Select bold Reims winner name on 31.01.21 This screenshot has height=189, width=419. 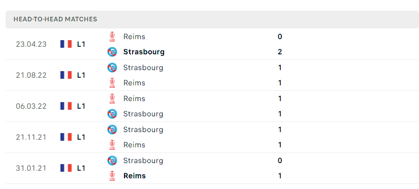tap(135, 176)
